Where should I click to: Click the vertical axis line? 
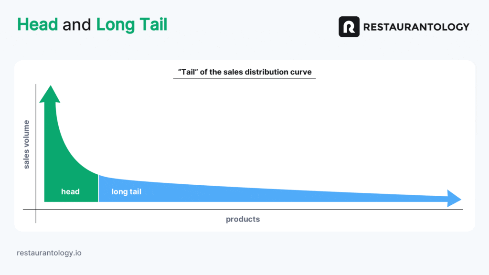(36, 153)
